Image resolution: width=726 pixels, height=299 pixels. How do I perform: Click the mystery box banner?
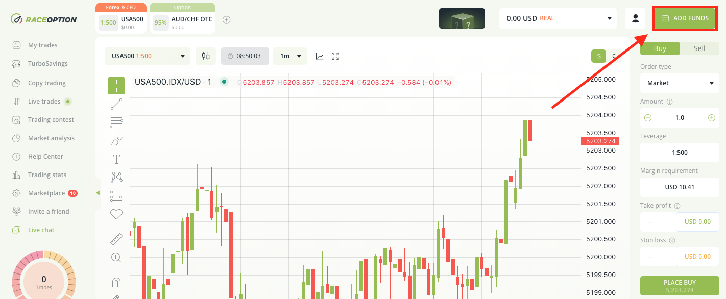click(462, 18)
